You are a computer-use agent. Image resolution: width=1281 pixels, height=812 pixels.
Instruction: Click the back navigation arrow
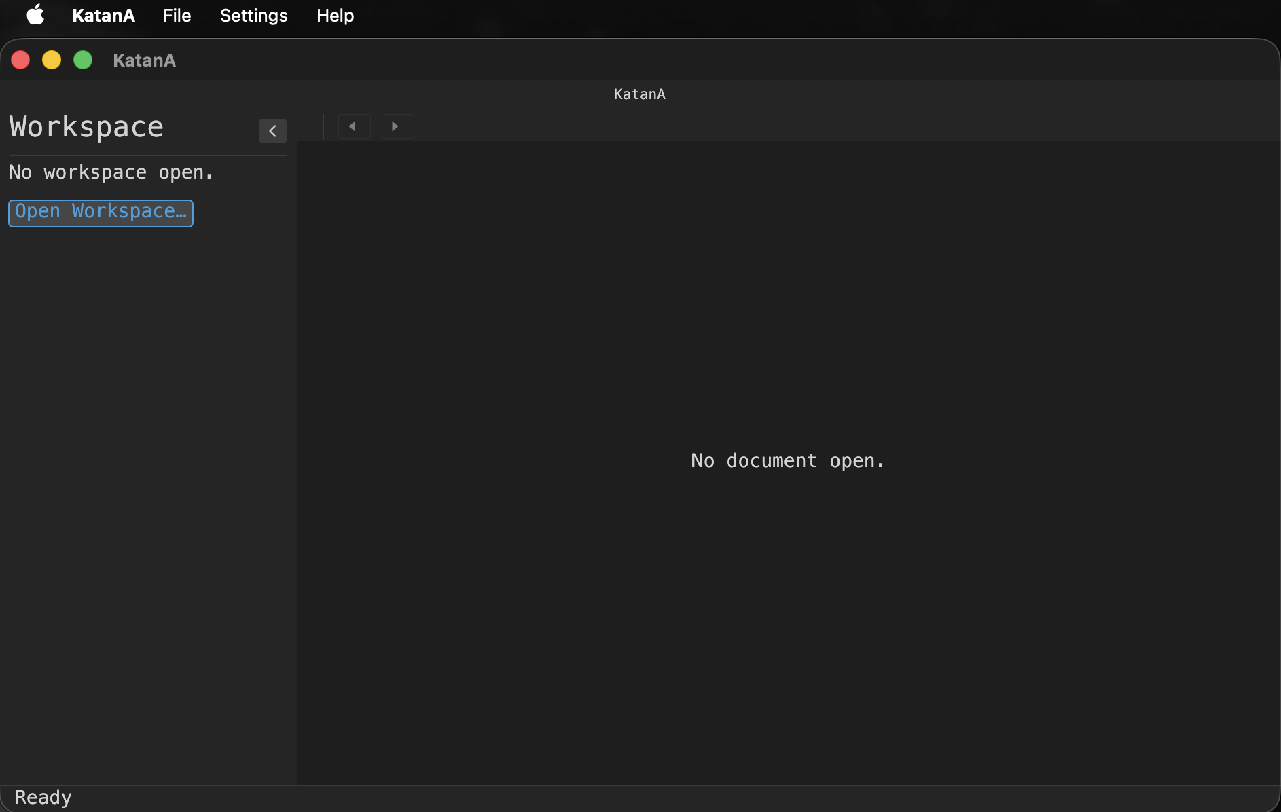[354, 126]
